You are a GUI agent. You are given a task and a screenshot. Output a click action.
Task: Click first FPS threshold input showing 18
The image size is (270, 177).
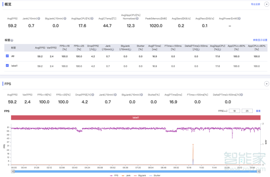(234, 111)
